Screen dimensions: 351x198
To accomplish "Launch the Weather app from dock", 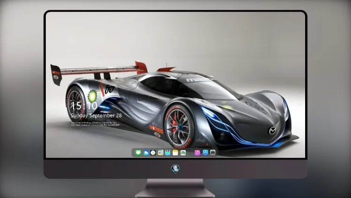I will [146, 153].
